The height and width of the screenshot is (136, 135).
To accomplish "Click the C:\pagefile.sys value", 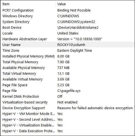I will point(69,91).
